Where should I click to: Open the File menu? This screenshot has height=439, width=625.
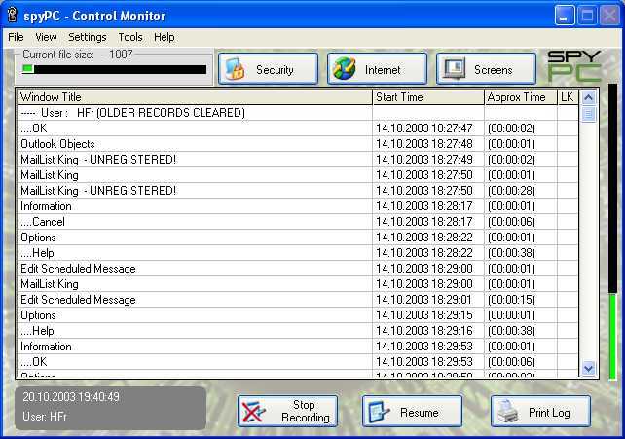click(x=16, y=37)
